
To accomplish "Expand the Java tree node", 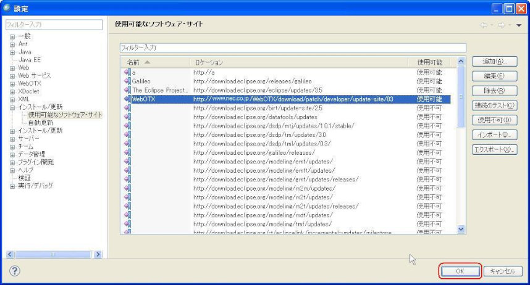I will tap(12, 52).
